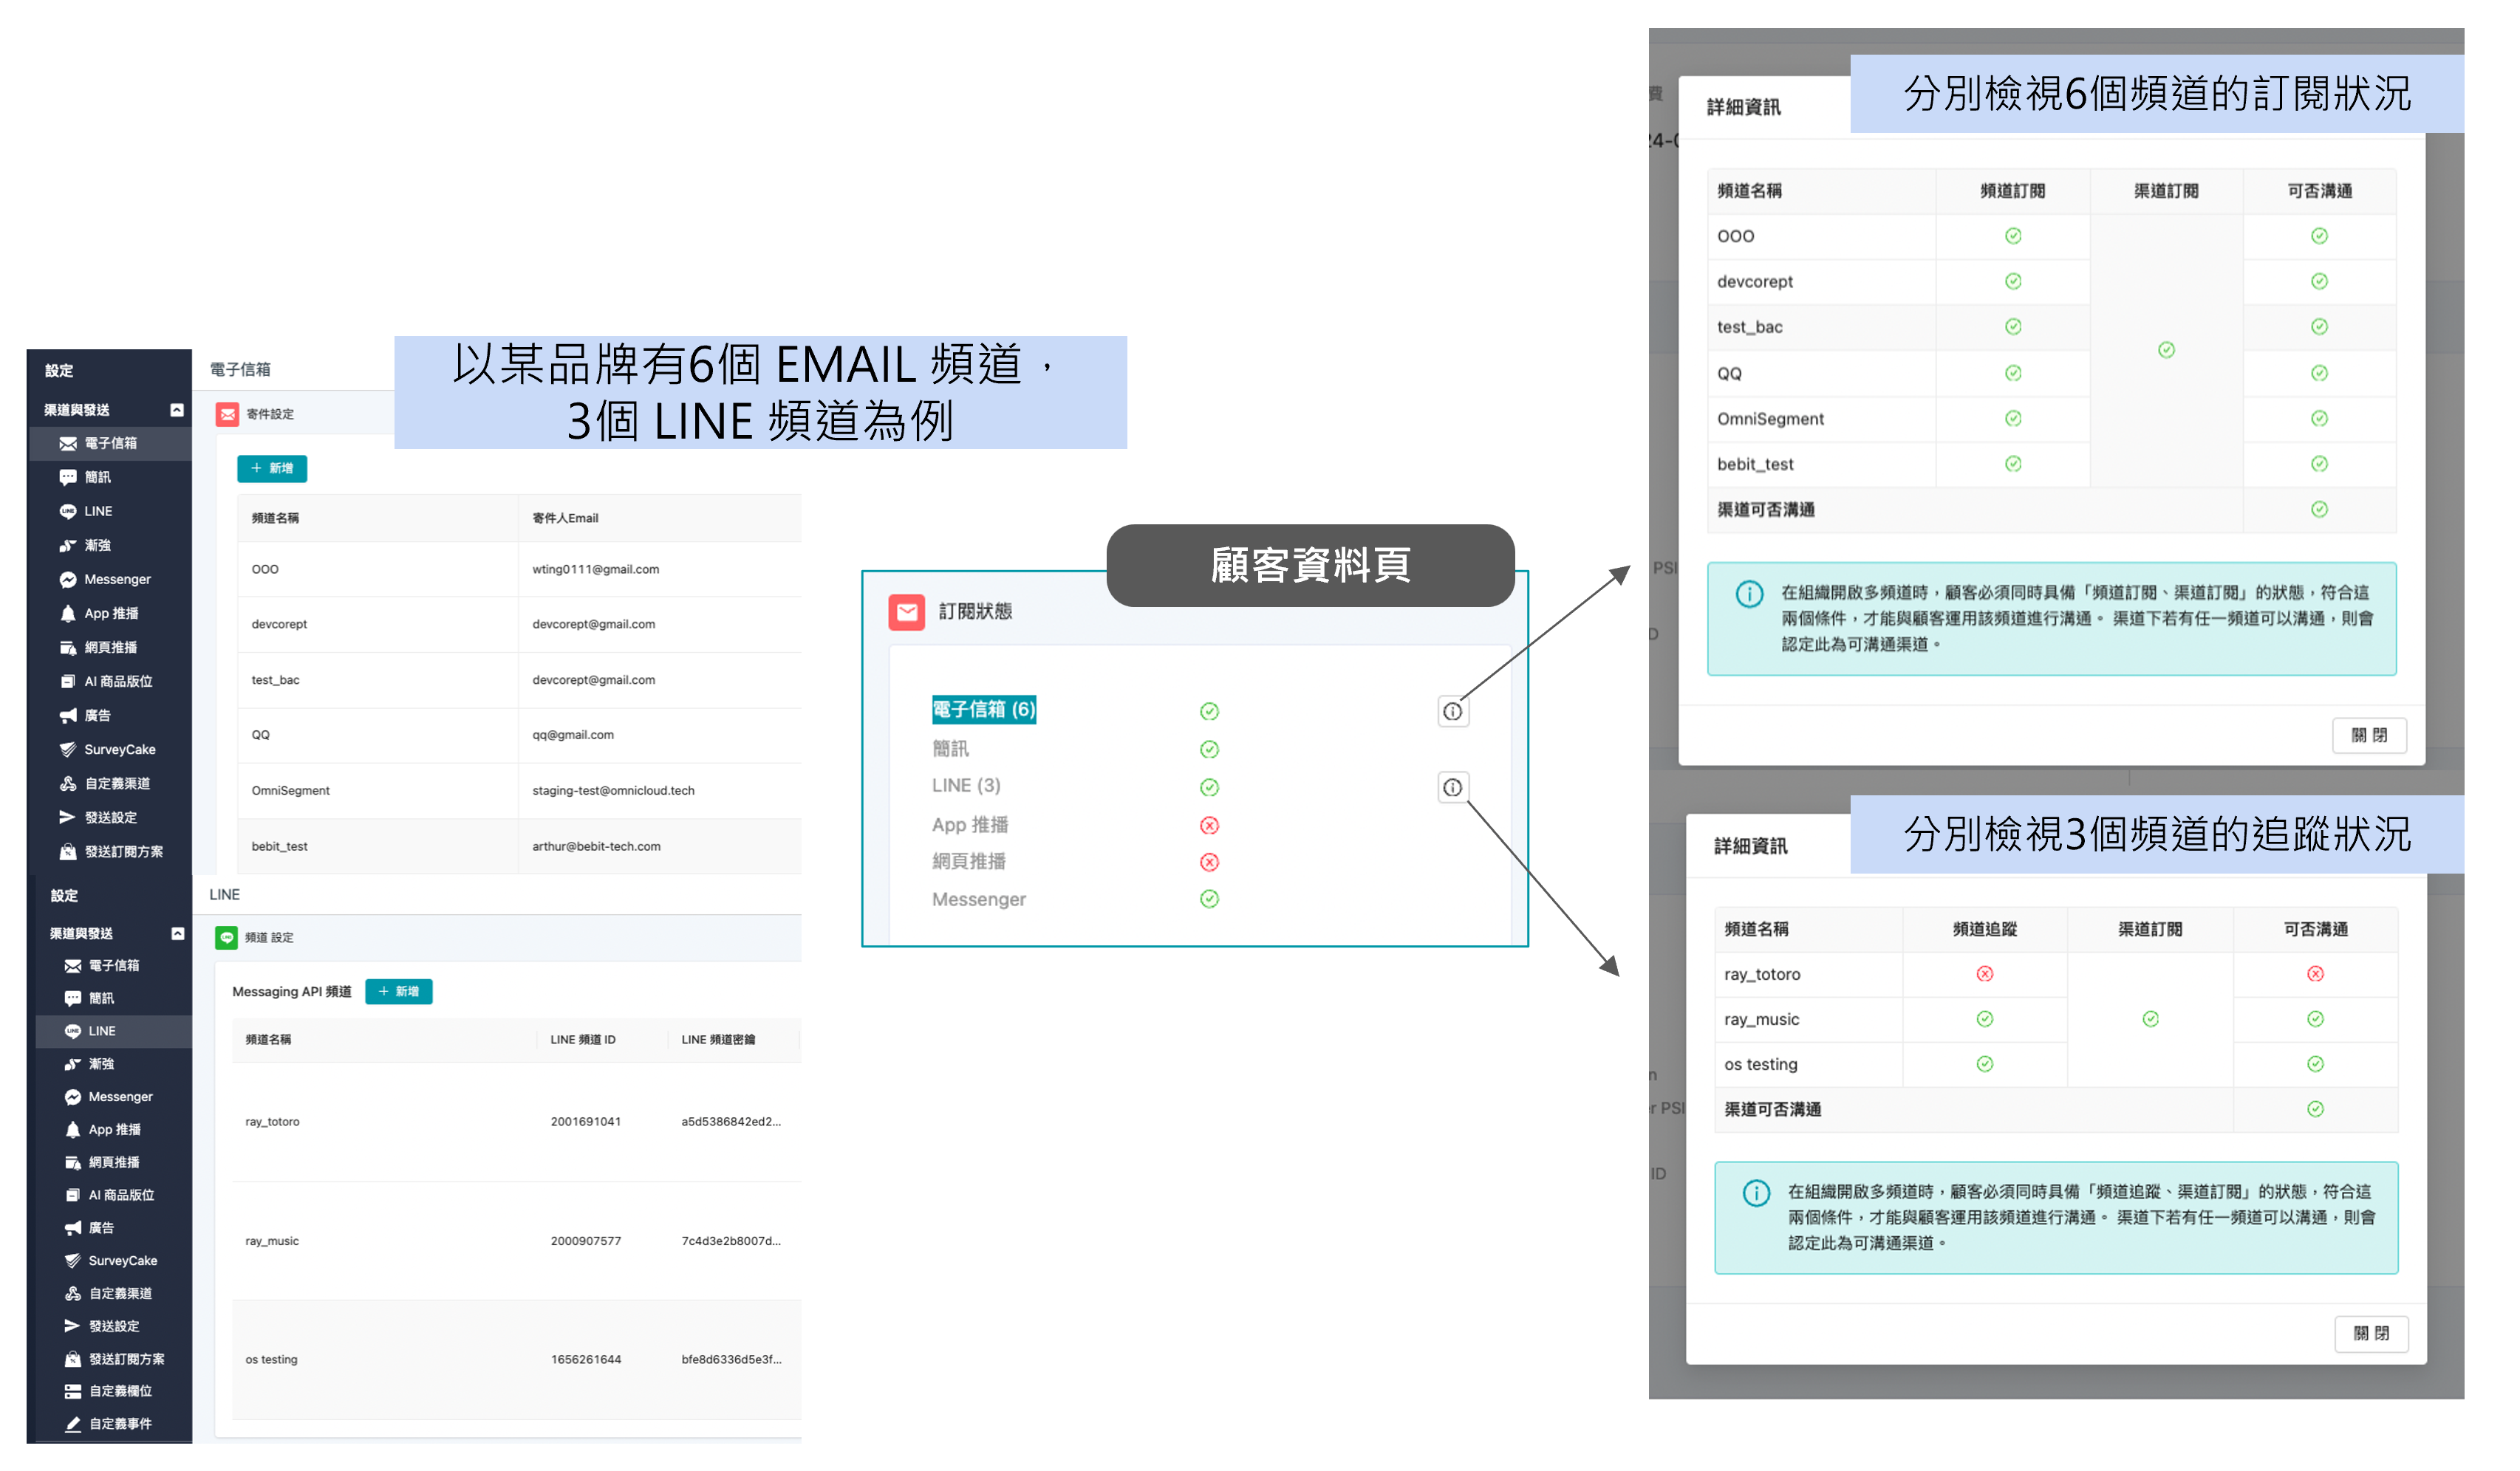The width and height of the screenshot is (2520, 1471).
Task: Collapse the top 渠道與發送 section
Action: coord(178,408)
